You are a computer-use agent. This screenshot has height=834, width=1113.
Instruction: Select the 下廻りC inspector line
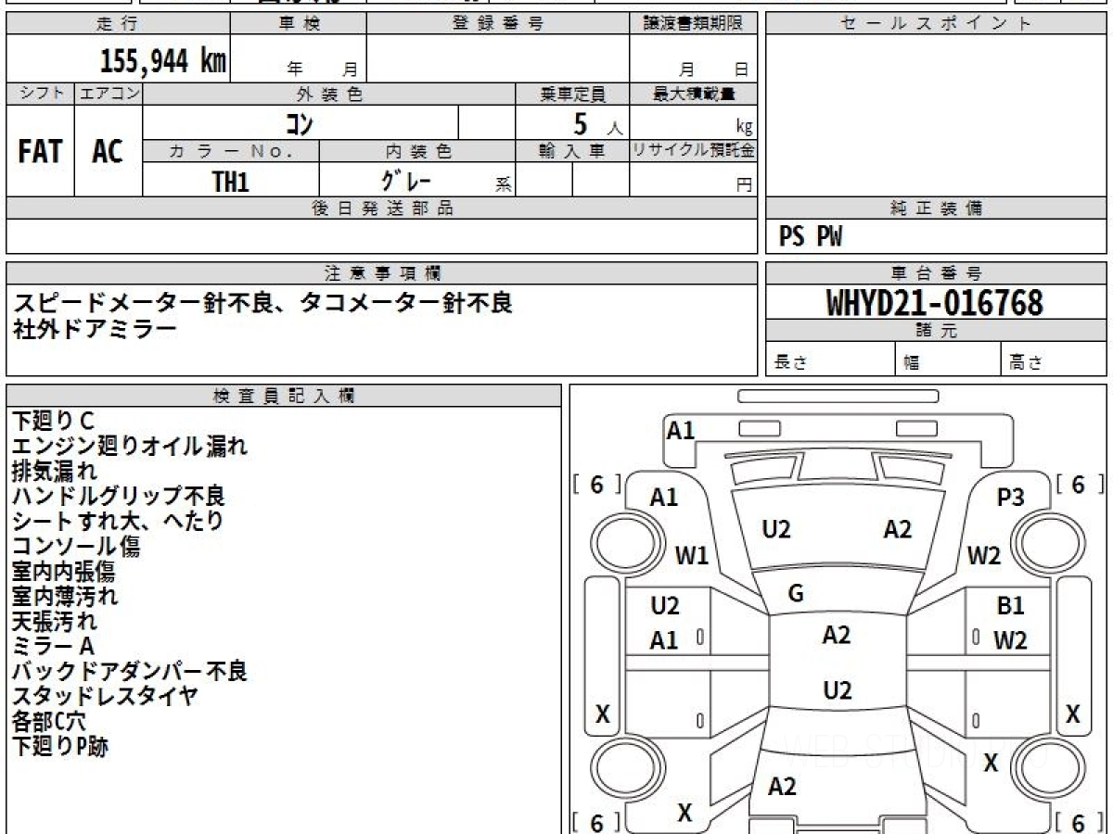[53, 422]
